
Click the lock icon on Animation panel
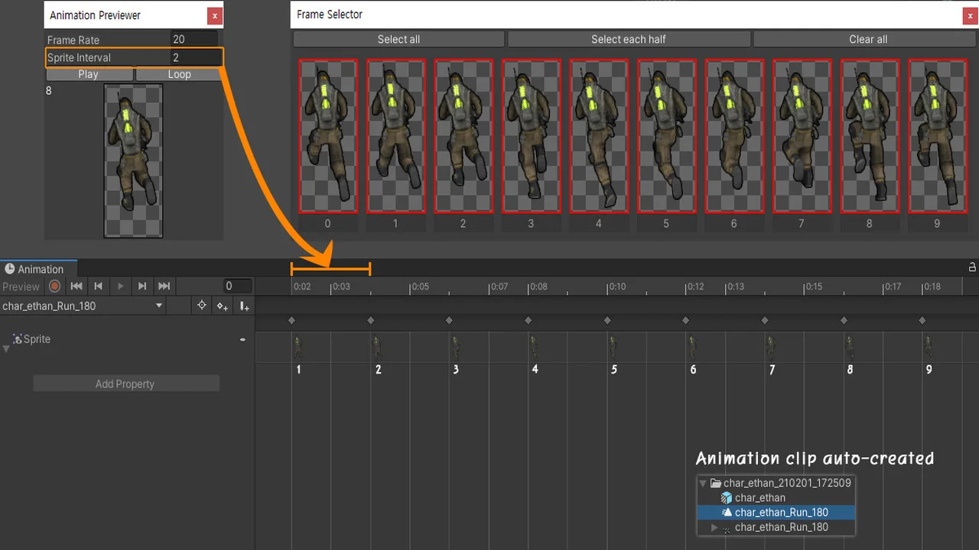click(972, 267)
